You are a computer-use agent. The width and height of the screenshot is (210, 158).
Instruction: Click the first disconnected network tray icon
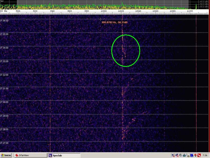click(x=173, y=155)
